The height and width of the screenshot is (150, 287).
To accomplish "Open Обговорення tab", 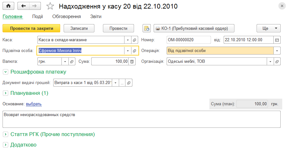I will pyautogui.click(x=67, y=16).
